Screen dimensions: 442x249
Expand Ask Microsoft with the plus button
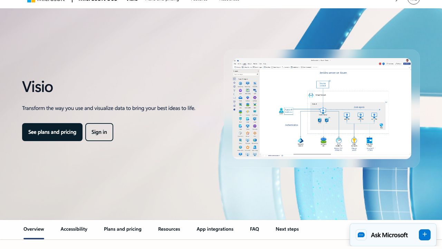pos(425,234)
